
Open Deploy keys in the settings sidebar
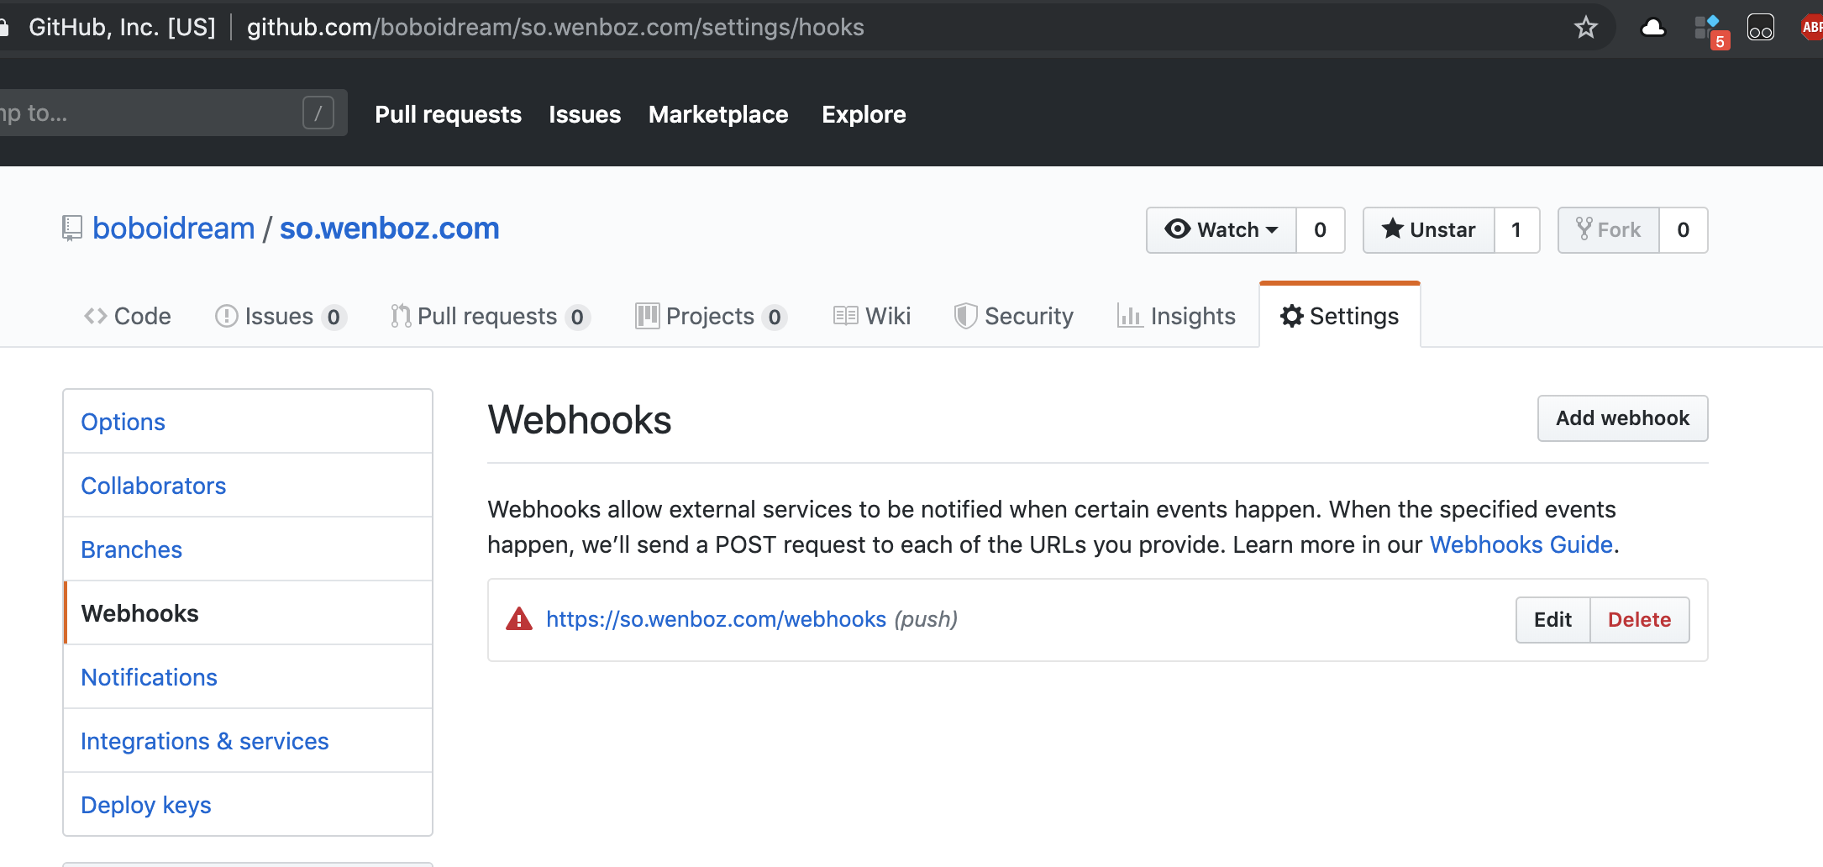248,805
